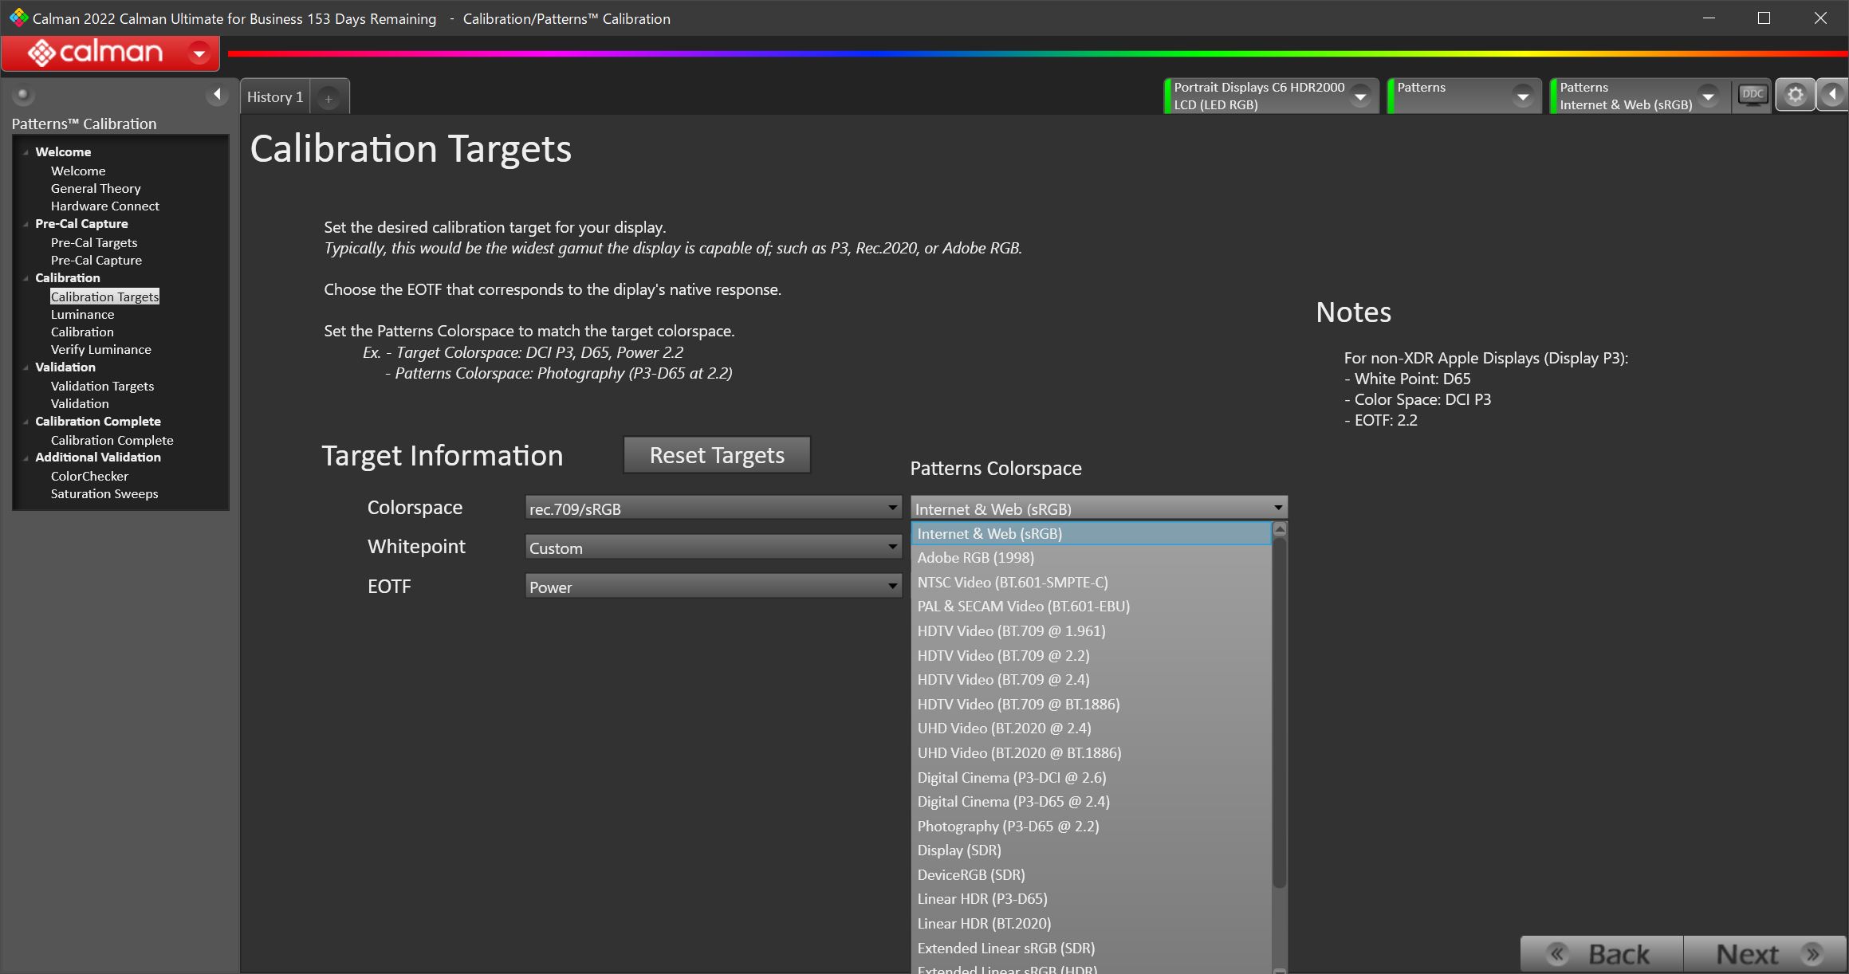Pick DeviceRGB (SDR) option
The height and width of the screenshot is (974, 1849).
point(1091,875)
